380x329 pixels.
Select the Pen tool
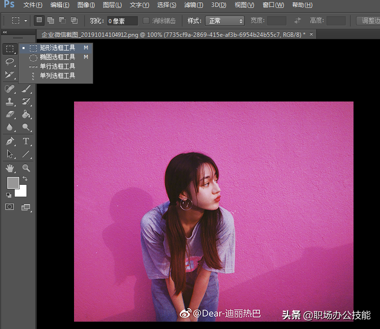click(x=10, y=141)
